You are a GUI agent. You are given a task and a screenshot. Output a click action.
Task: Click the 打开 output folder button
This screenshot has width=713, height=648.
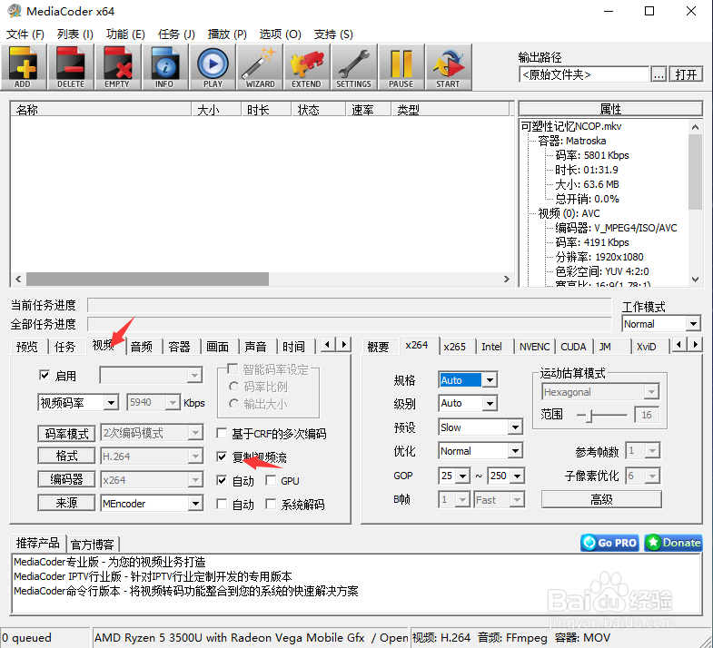click(x=686, y=74)
